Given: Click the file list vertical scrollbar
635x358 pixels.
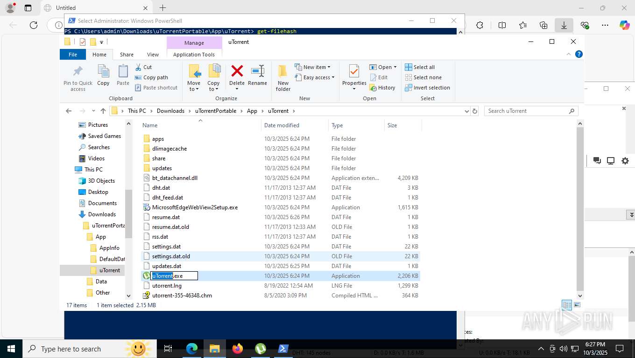Looking at the screenshot, I should [580, 210].
